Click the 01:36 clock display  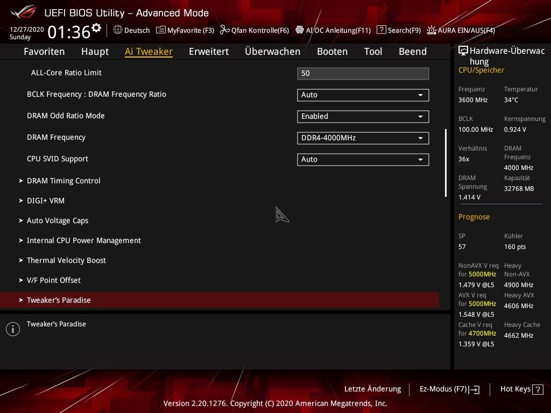[69, 32]
